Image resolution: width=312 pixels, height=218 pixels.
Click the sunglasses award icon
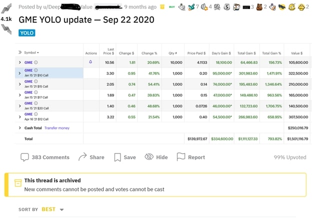pos(282,7)
